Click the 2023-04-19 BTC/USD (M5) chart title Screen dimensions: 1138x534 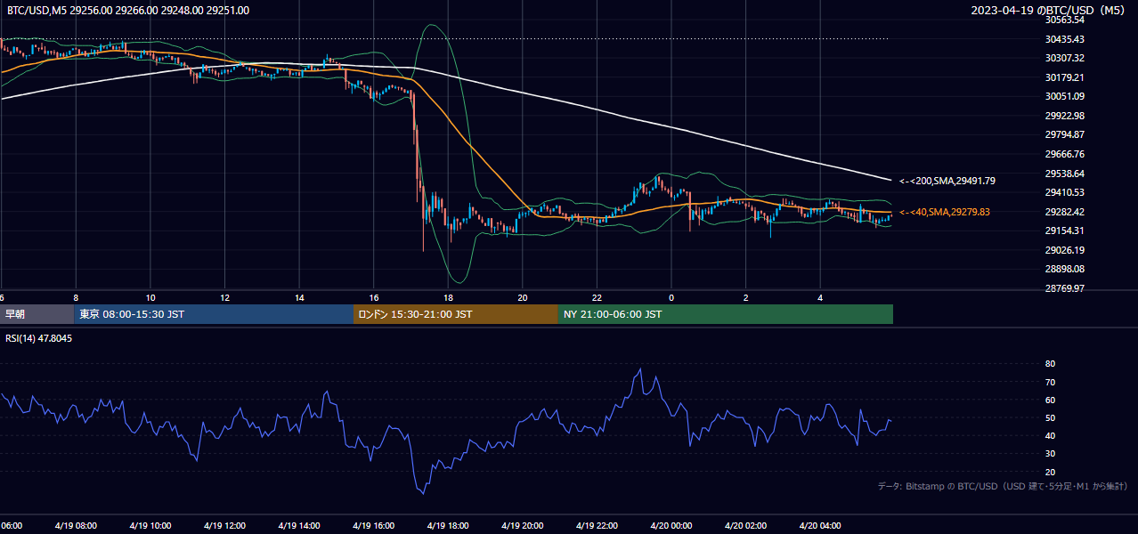pos(1049,10)
